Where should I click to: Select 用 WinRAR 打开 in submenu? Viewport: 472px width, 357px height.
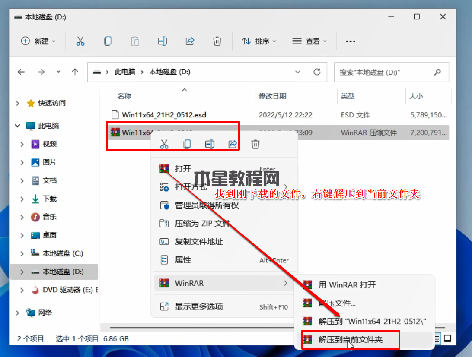tap(364, 284)
